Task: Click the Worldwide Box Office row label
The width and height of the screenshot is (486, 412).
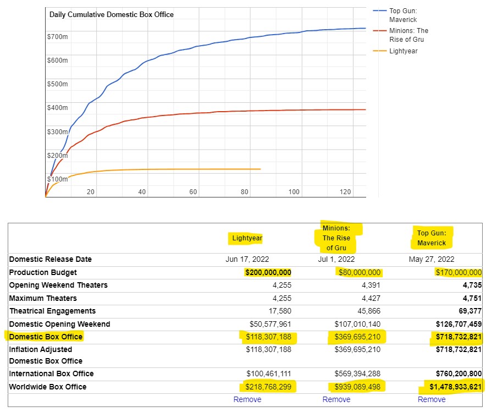Action: click(48, 387)
